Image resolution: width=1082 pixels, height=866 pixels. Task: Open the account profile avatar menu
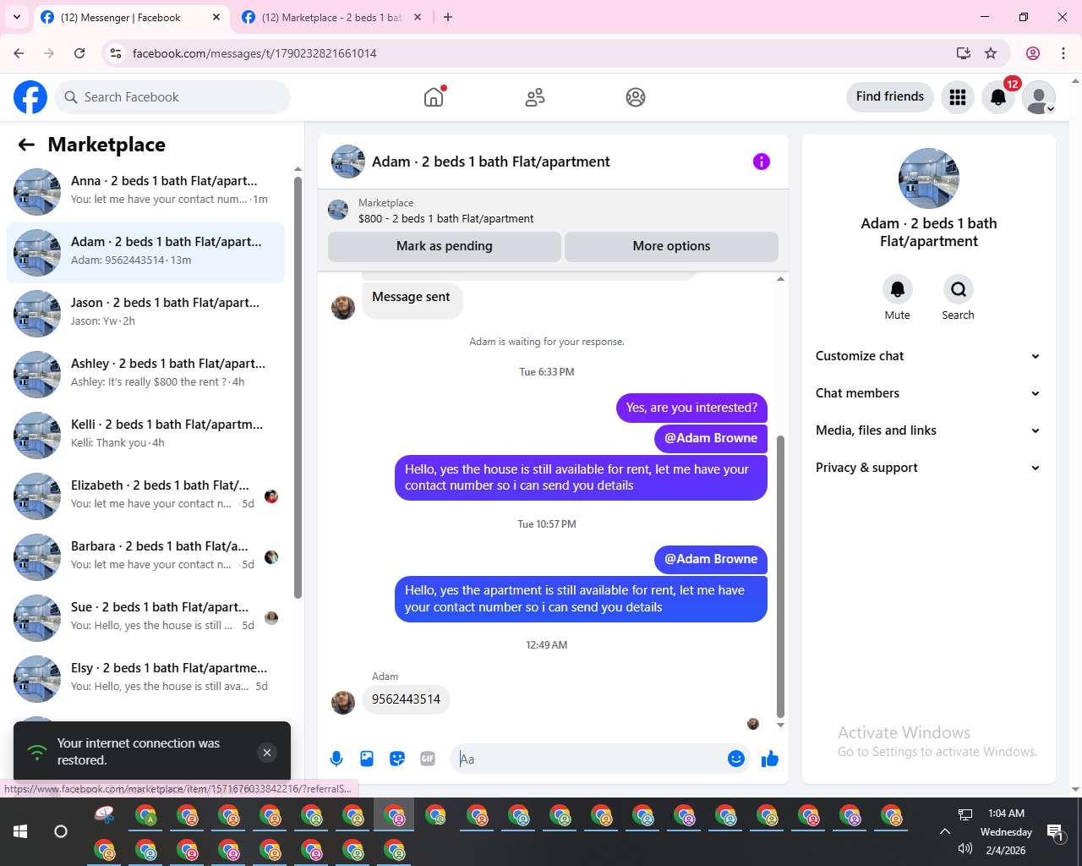point(1039,97)
